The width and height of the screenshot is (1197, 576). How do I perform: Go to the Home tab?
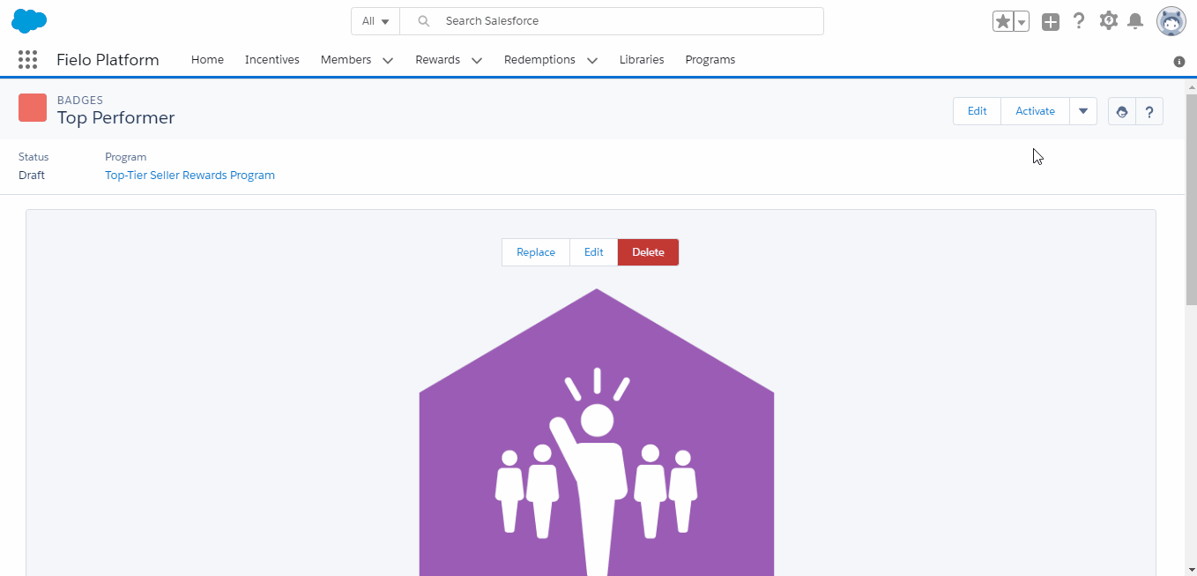(x=207, y=60)
